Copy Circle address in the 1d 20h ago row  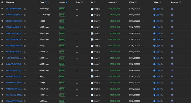[99, 33]
